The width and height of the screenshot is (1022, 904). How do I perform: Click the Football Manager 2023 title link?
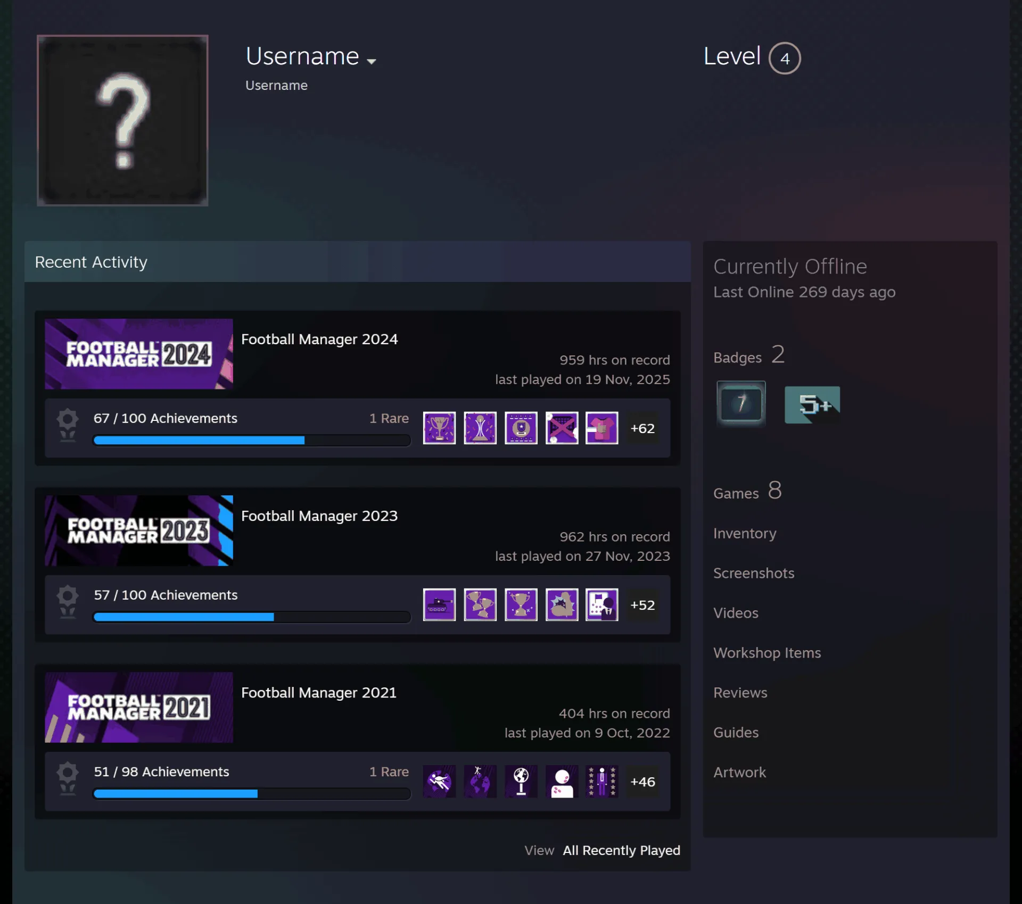(319, 516)
